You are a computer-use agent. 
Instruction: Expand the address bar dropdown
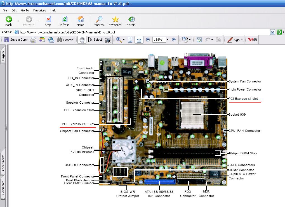pos(272,32)
